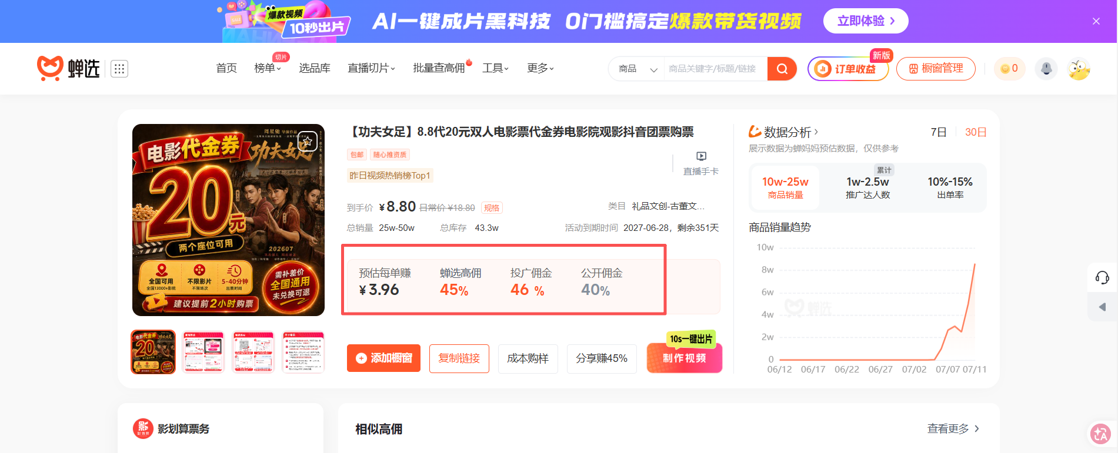Select the second product thumbnail
Viewport: 1118px width, 453px height.
point(203,352)
